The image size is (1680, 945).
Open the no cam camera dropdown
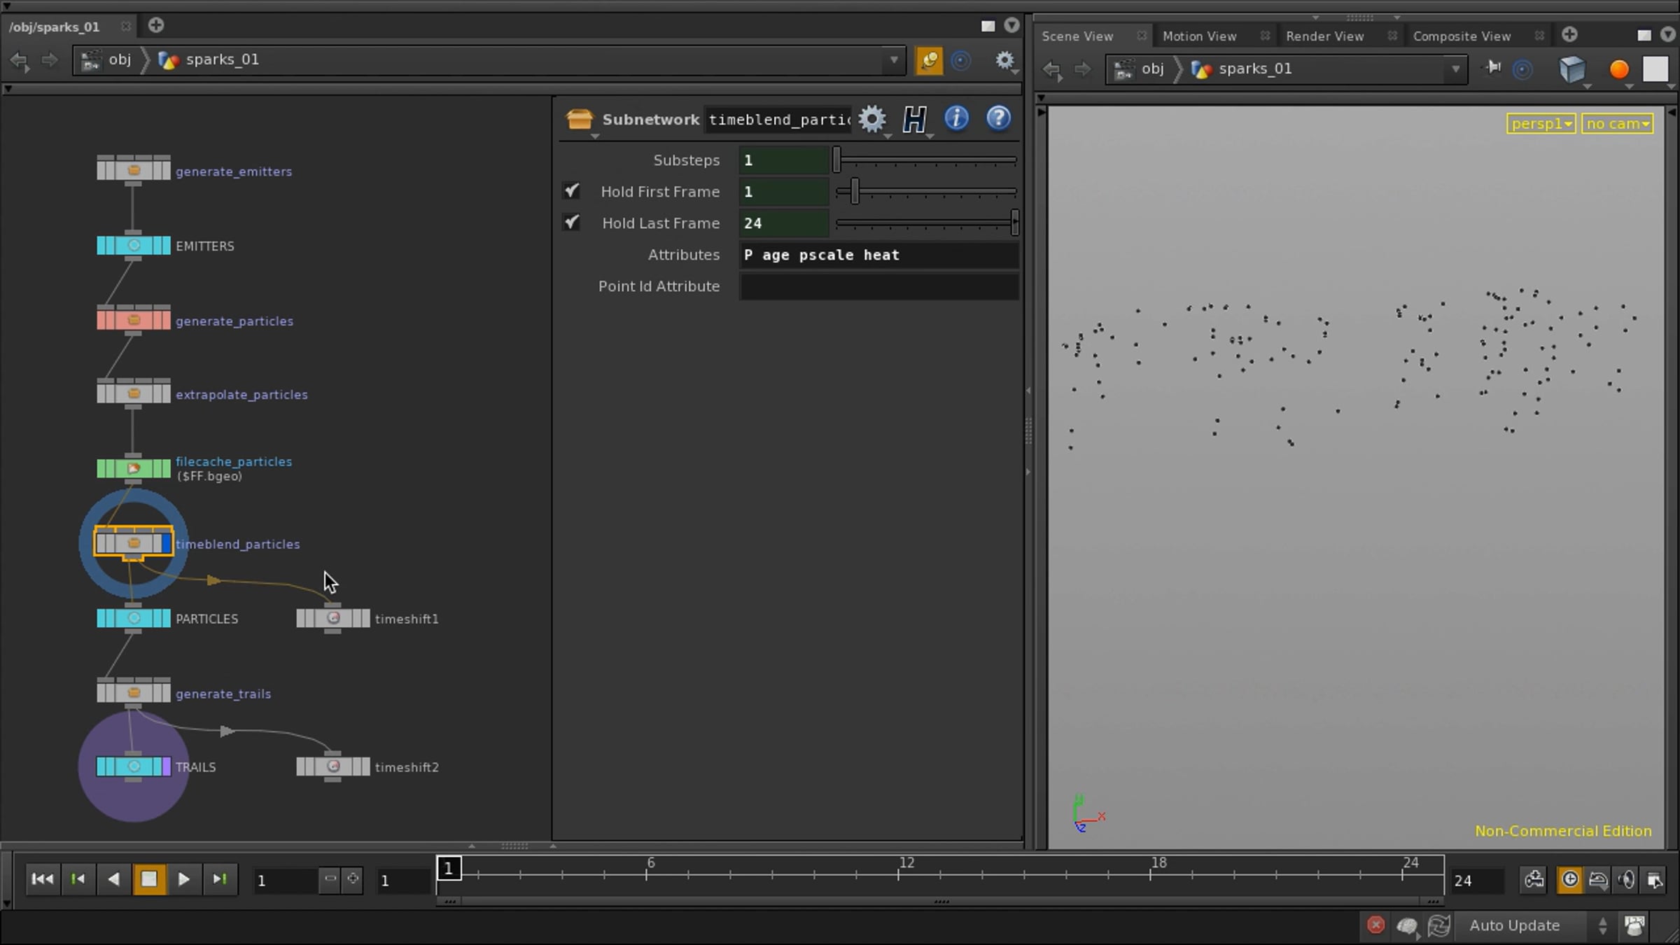point(1617,124)
